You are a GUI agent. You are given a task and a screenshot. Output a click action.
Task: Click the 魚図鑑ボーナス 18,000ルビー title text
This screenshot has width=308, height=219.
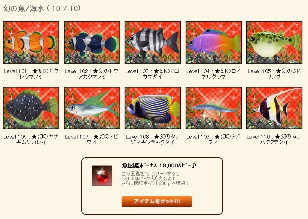(159, 165)
